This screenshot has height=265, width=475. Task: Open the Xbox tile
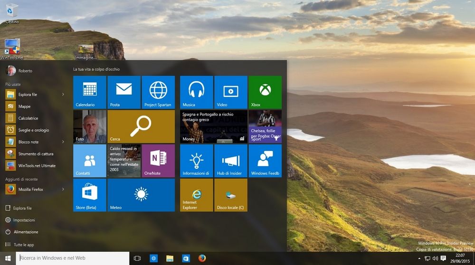[x=265, y=92]
